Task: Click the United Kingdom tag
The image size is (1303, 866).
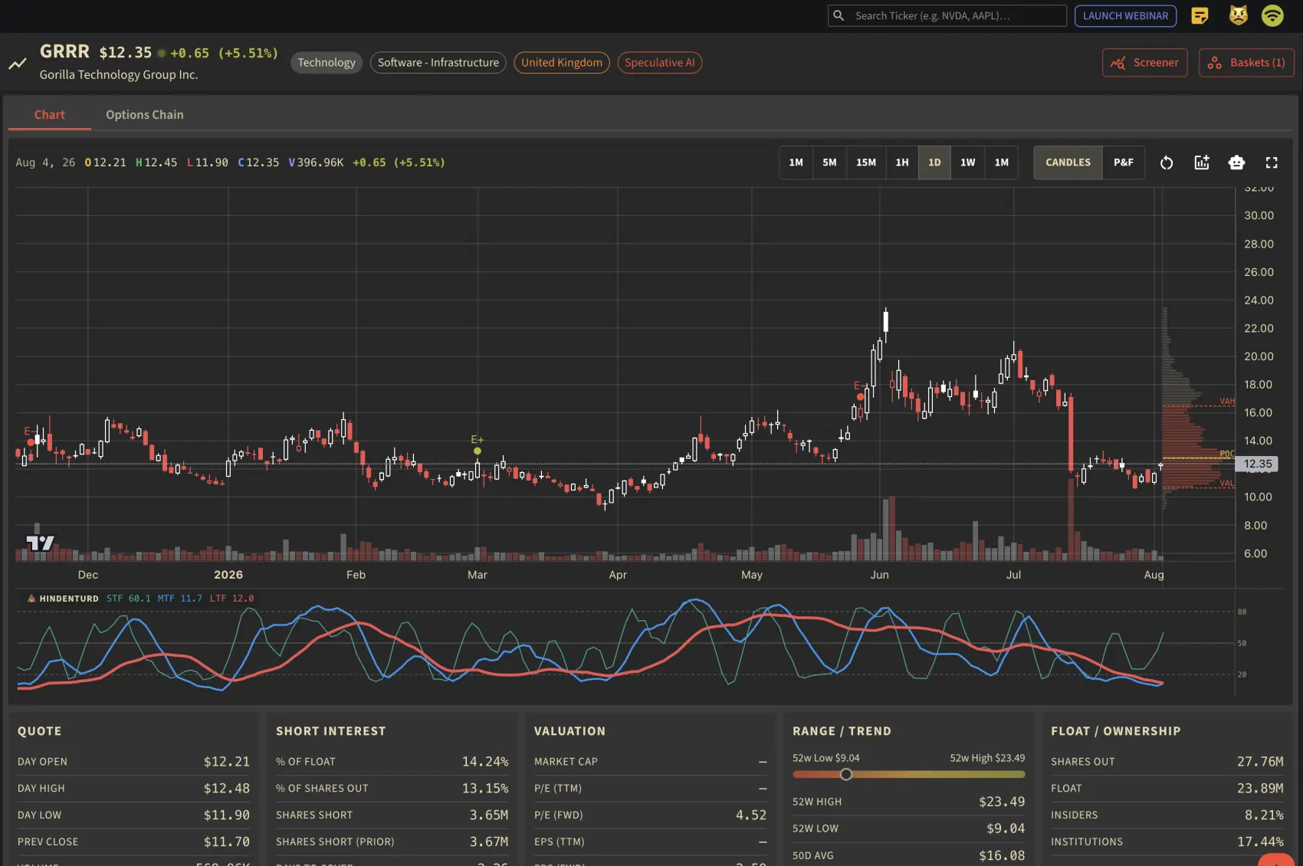Action: tap(562, 63)
